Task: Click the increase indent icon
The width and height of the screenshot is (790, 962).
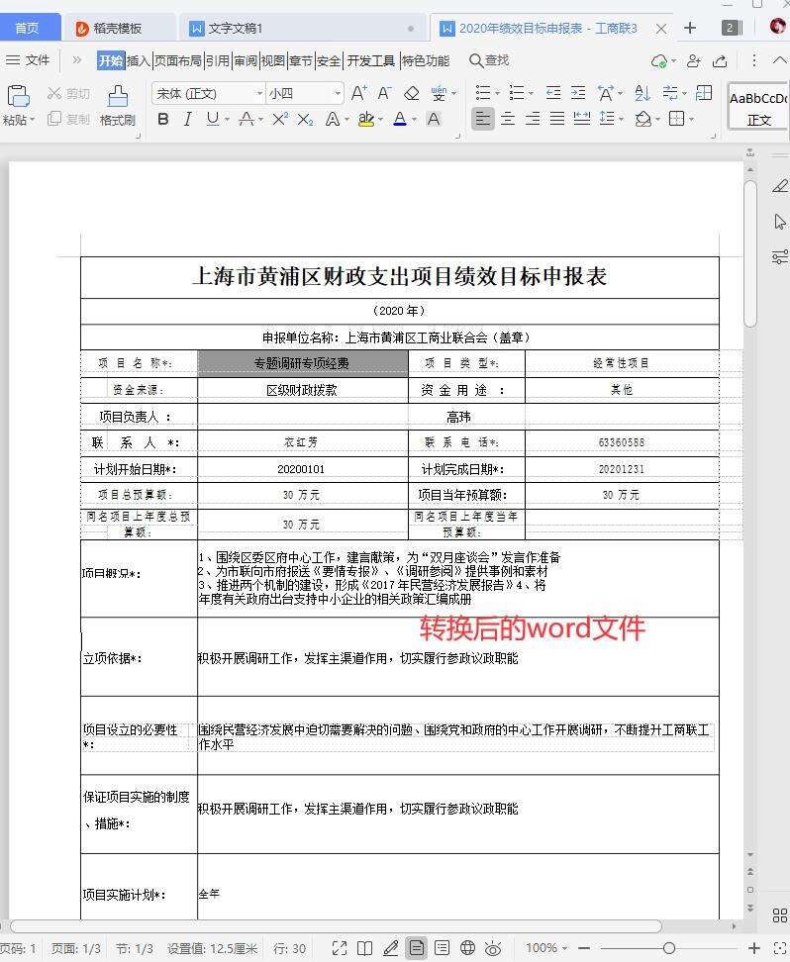Action: pos(578,93)
